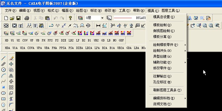The height and width of the screenshot is (111, 222).
Task: Click the New file icon
Action: (x=6, y=18)
